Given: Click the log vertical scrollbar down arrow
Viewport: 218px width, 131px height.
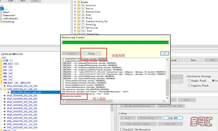Looking at the screenshot, I should (x=167, y=98).
